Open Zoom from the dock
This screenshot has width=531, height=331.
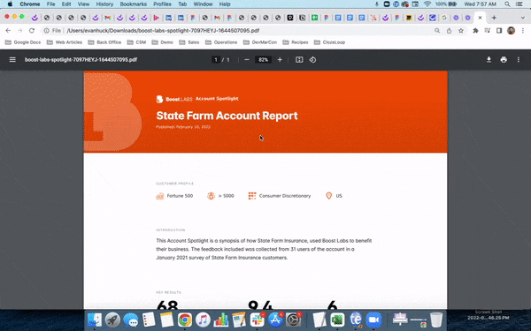[373, 320]
